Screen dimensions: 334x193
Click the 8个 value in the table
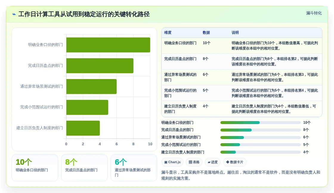point(205,59)
